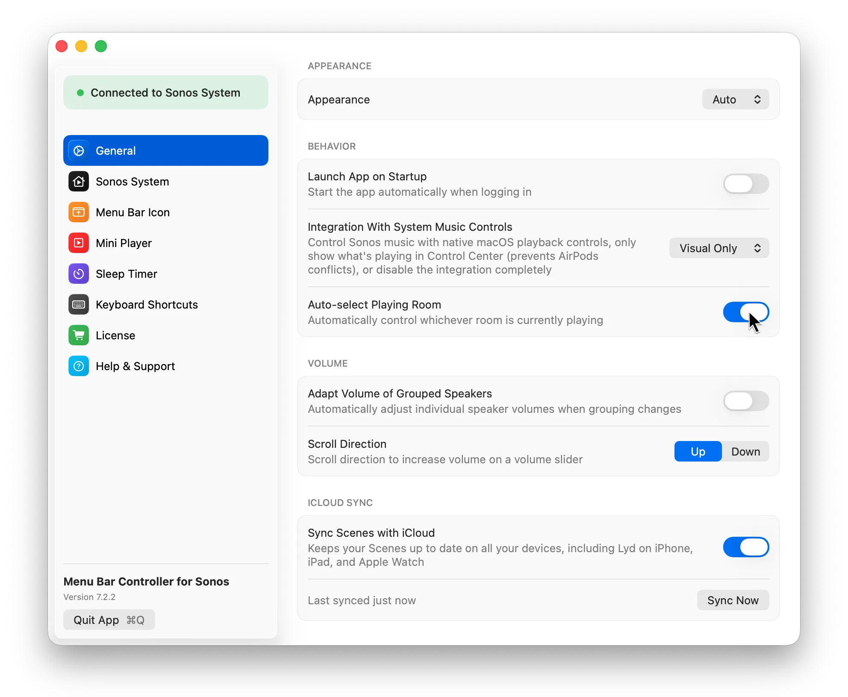Click the 'Launch App on Startup' label

tap(367, 176)
